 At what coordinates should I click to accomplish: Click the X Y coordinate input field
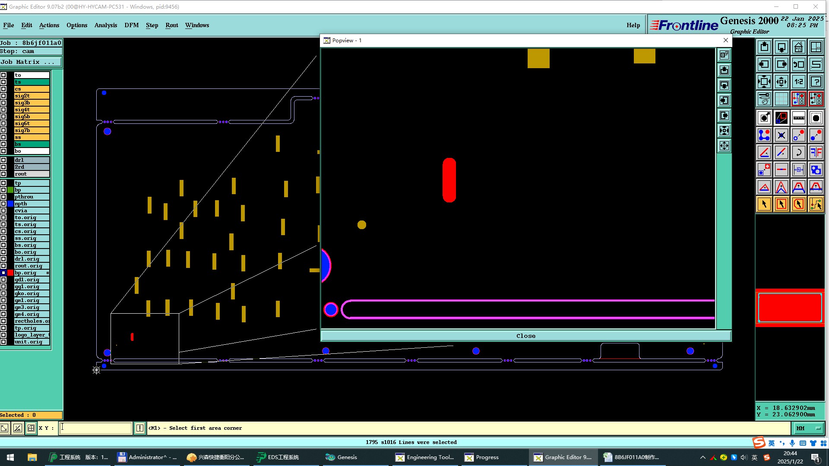point(95,428)
